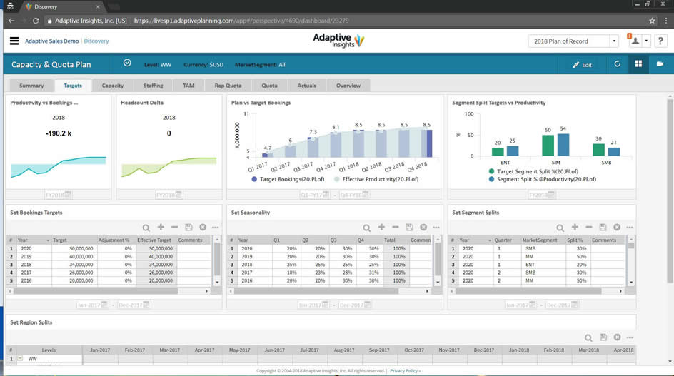Screen dimensions: 674x376
Task: Click the browser address bar
Action: click(x=344, y=21)
